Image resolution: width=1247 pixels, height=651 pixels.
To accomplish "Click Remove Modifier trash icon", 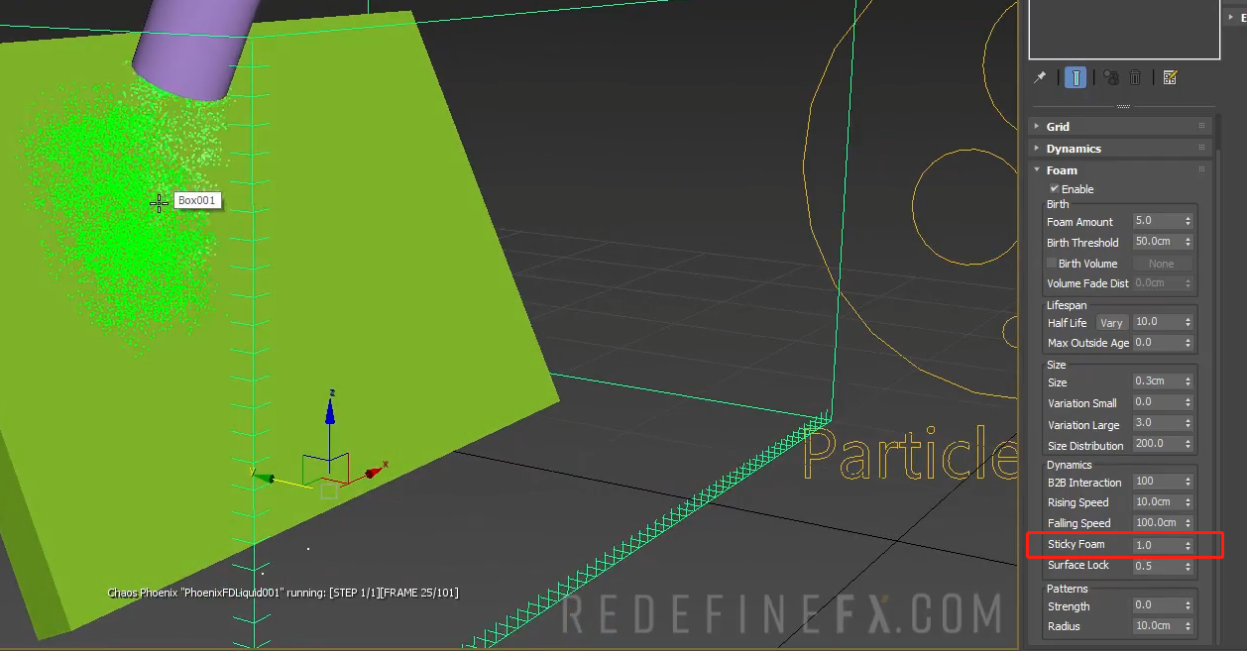I will [x=1136, y=77].
